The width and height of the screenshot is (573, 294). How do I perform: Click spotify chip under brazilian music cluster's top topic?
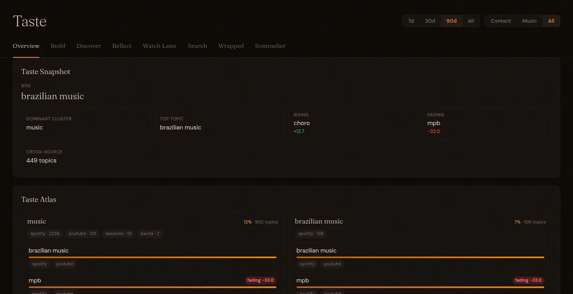307,264
